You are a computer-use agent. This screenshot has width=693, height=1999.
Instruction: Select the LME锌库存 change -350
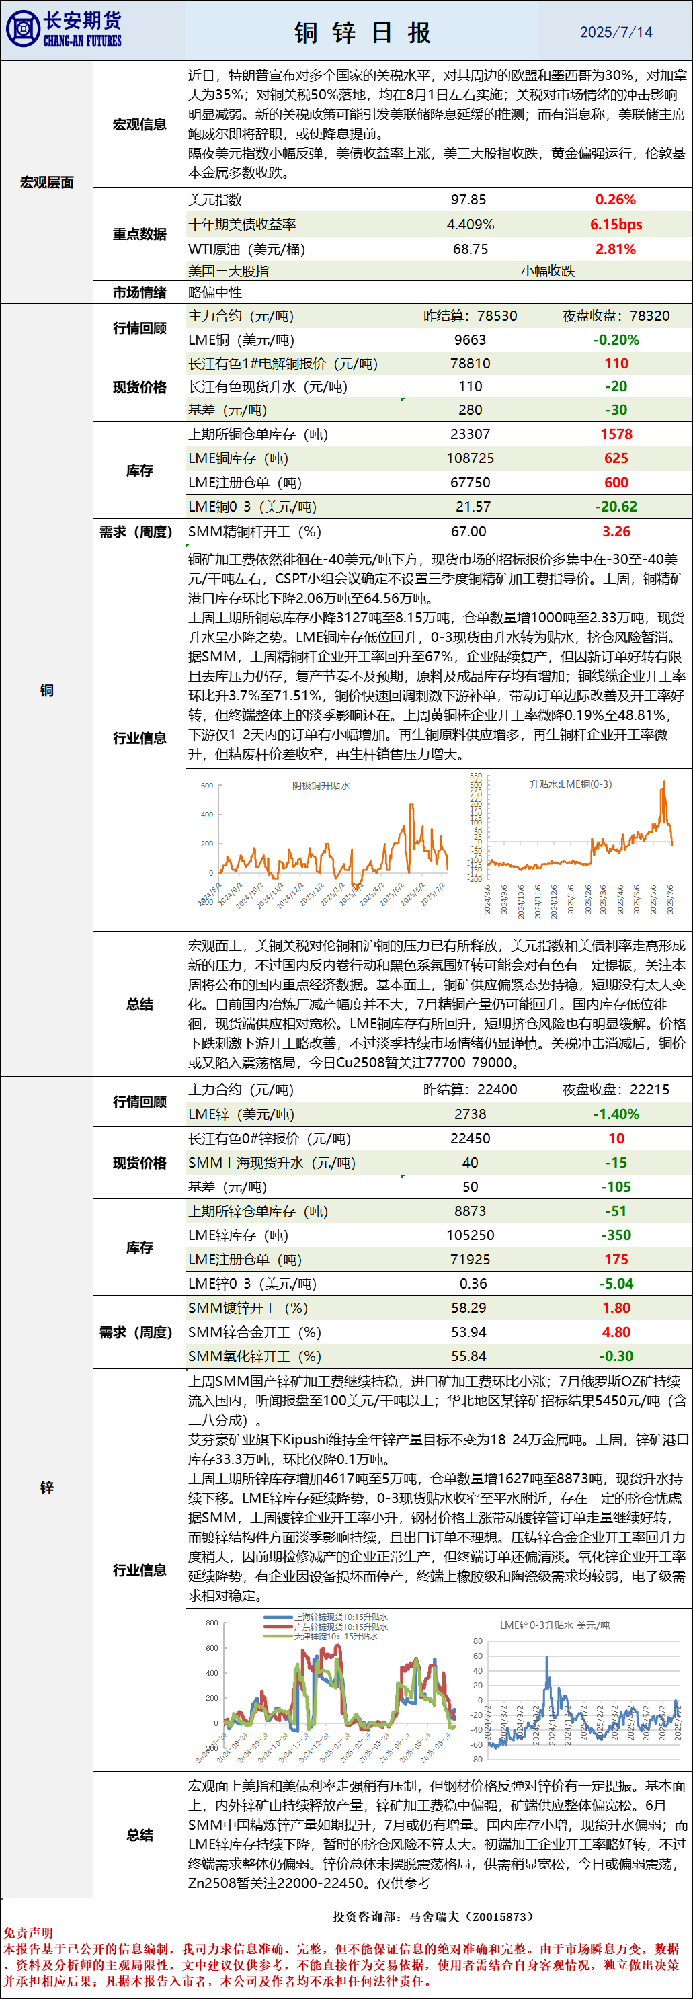(616, 1235)
